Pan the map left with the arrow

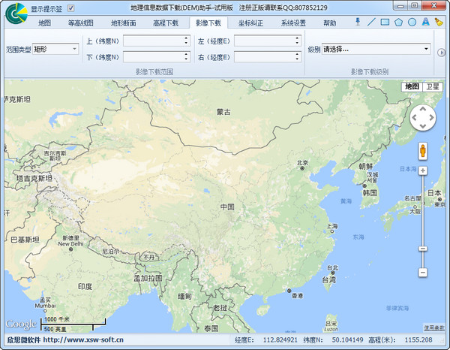pos(414,117)
